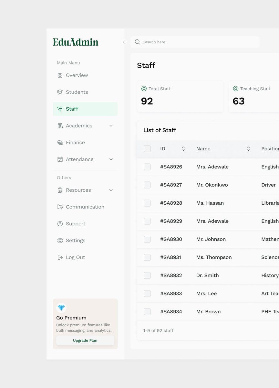The image size is (279, 388).
Task: Open the Finance menu item
Action: click(85, 143)
